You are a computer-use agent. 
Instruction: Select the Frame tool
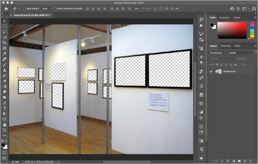(x=4, y=48)
